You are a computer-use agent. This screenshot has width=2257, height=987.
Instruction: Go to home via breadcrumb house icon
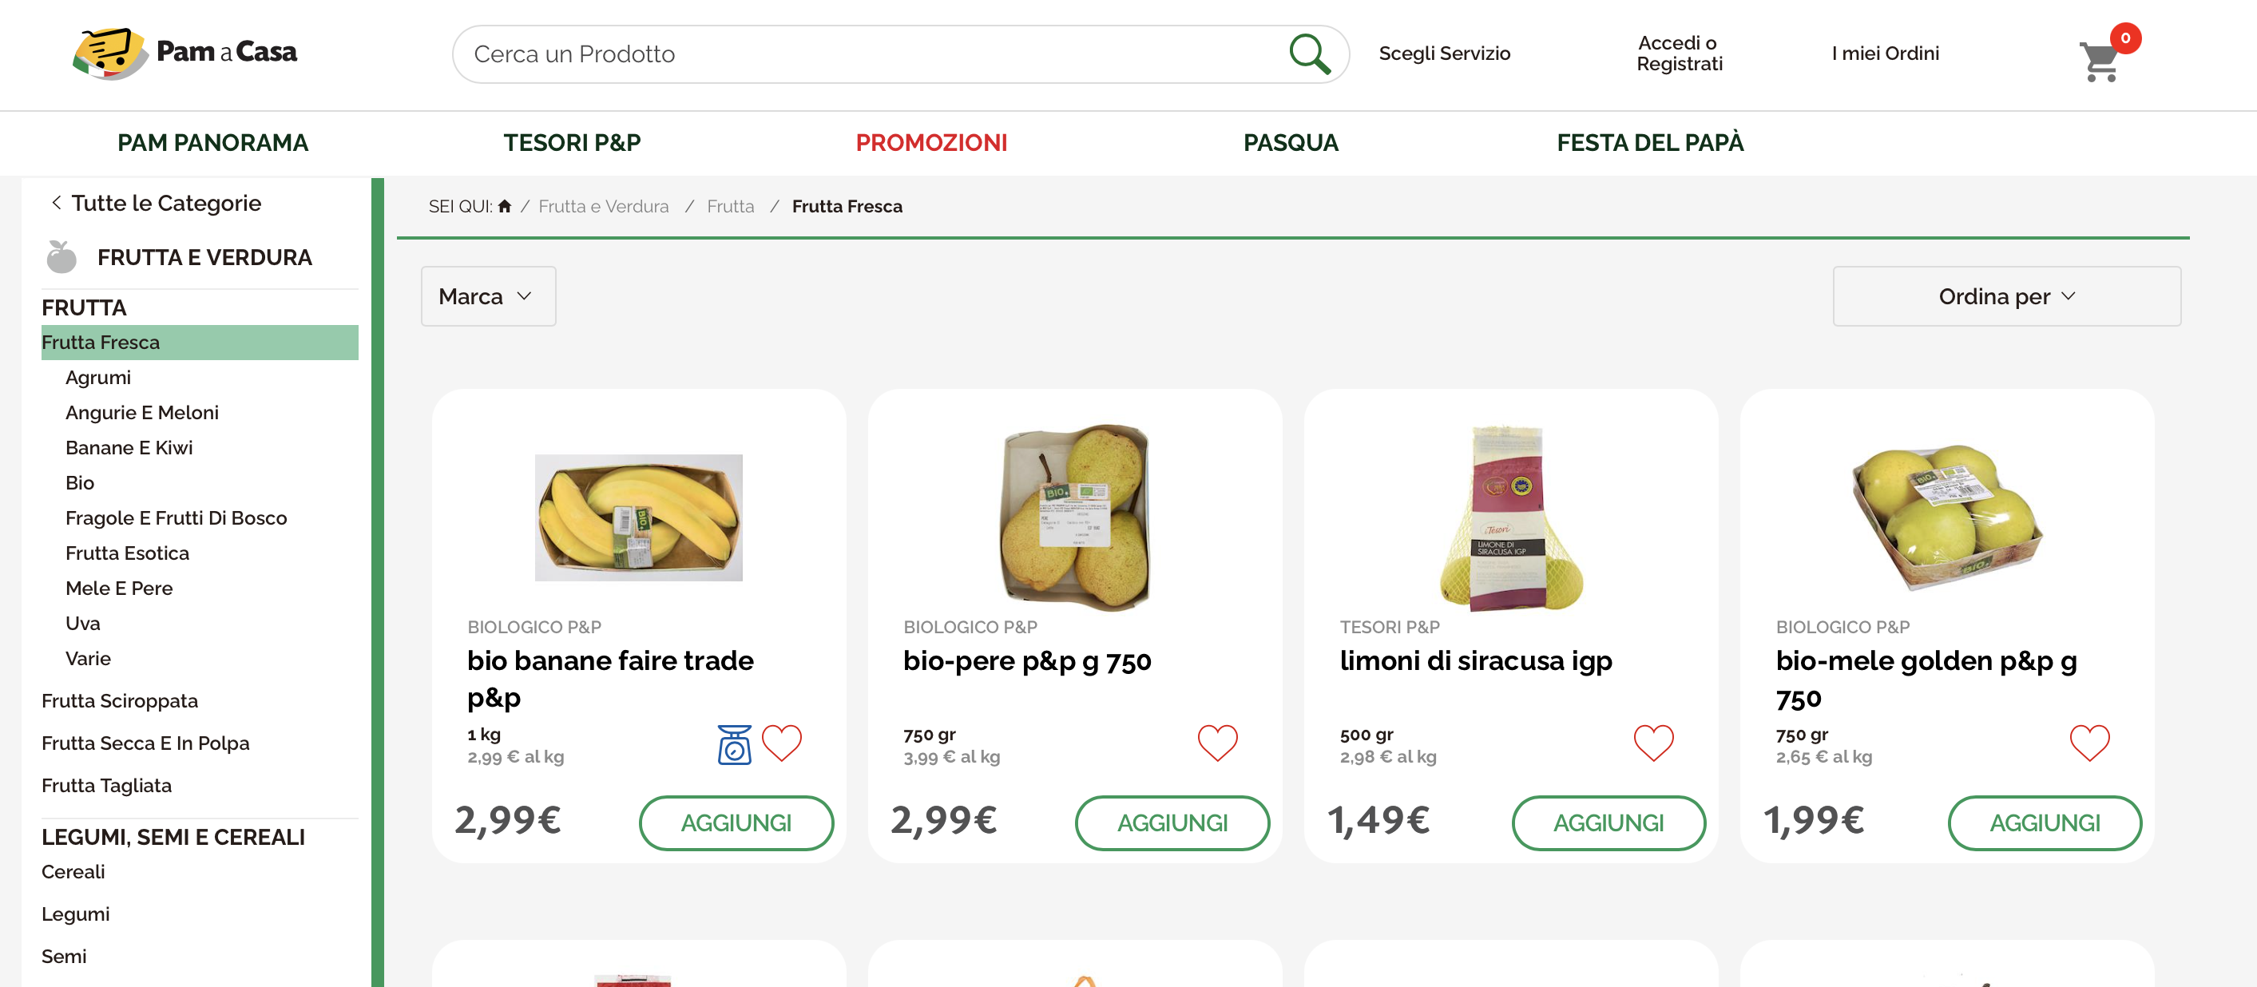click(505, 207)
